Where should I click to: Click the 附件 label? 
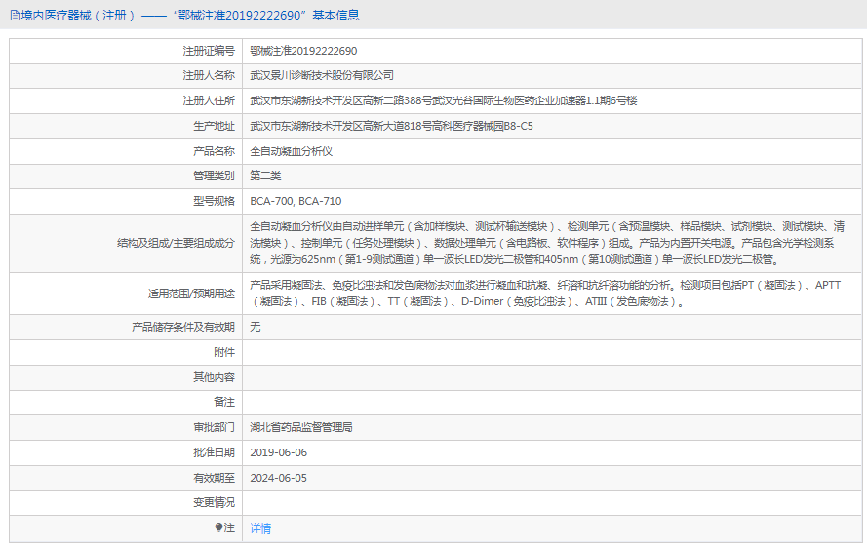224,352
